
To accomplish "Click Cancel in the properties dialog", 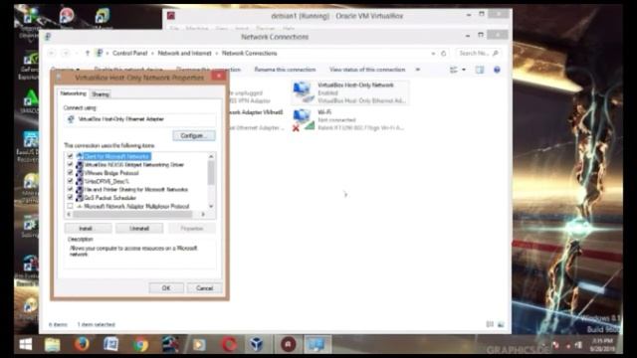I will [x=204, y=288].
